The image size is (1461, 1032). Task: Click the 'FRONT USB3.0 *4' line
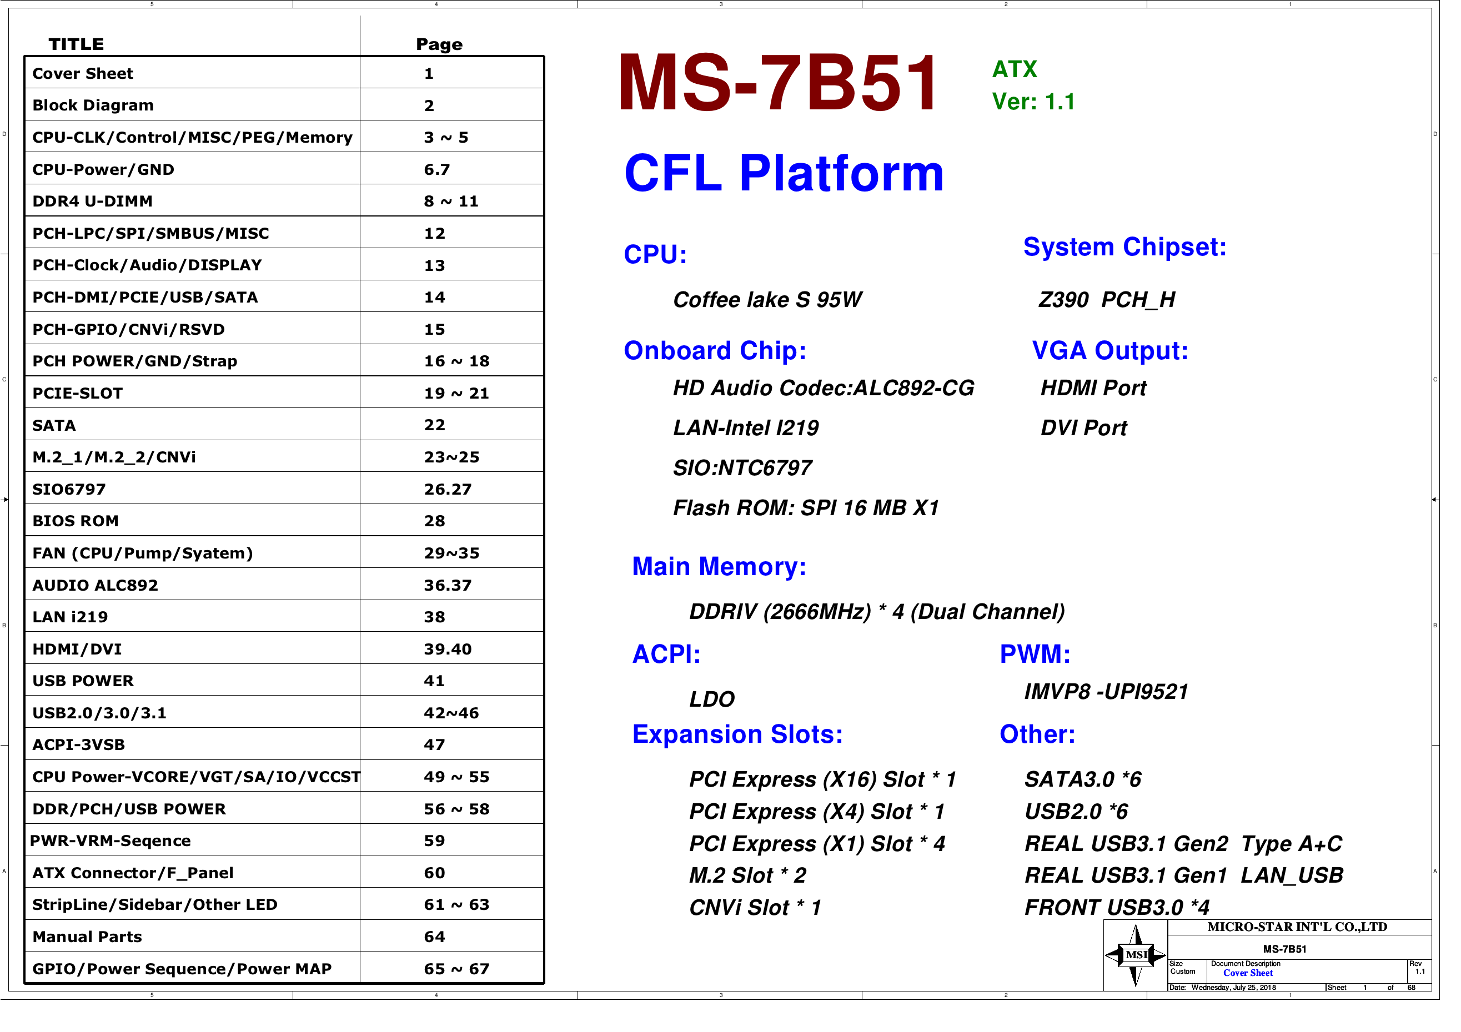[1117, 908]
